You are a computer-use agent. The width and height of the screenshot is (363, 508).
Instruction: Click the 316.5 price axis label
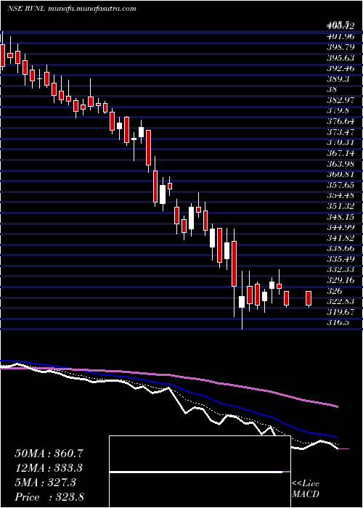click(338, 322)
